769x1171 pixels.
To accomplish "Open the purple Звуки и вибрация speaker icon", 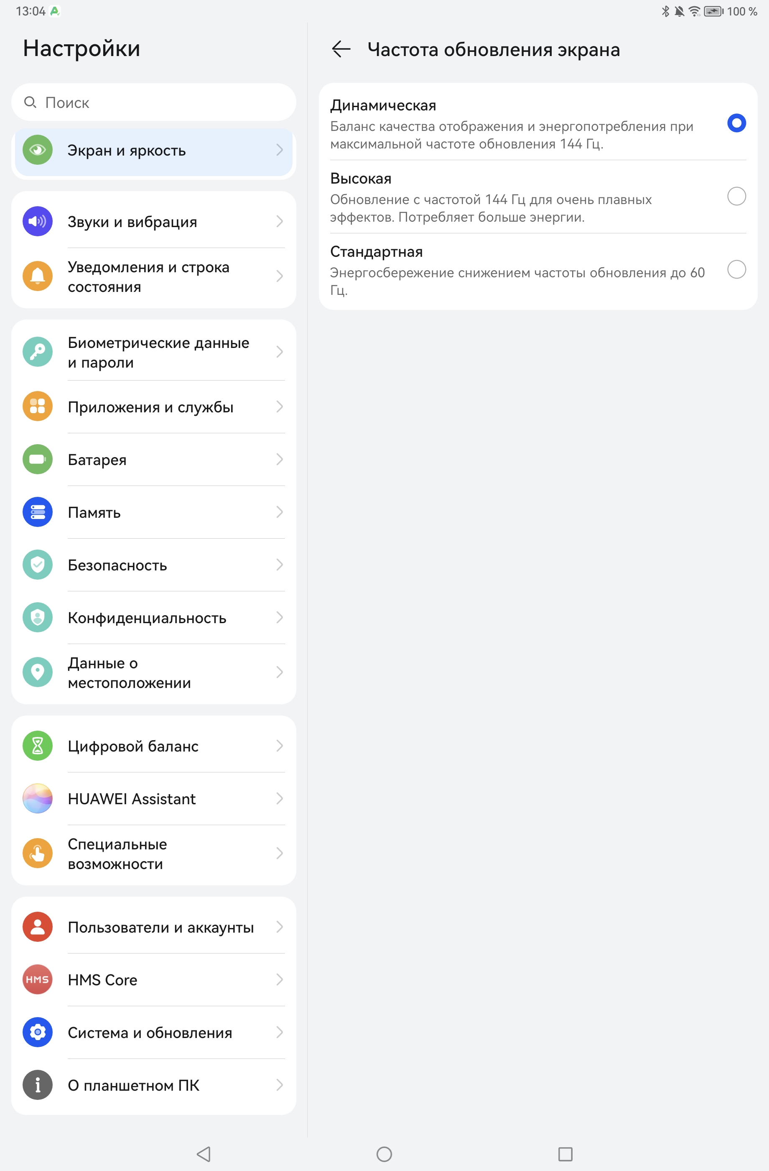I will (37, 221).
